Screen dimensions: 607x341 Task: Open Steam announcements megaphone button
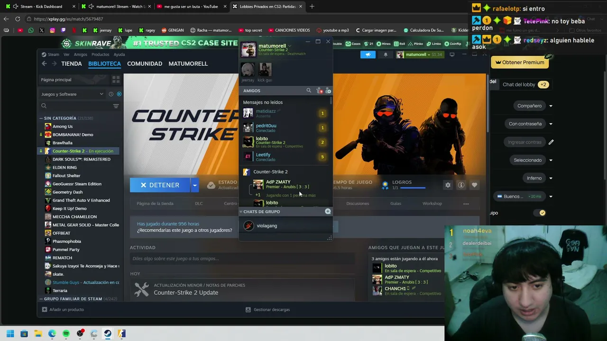click(x=368, y=54)
